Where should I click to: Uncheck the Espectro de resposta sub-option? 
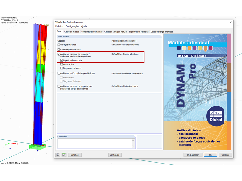pyautogui.click(x=62, y=60)
